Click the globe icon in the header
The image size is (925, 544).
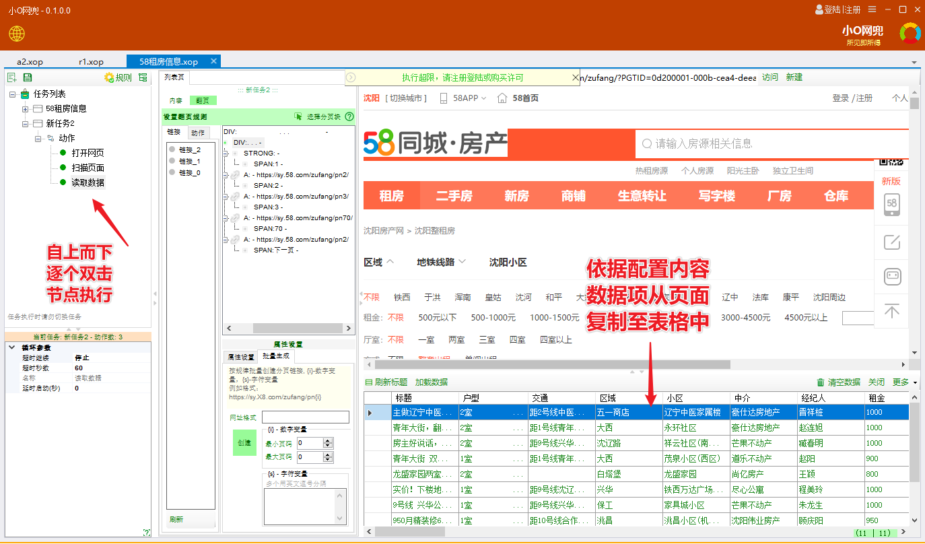pyautogui.click(x=17, y=33)
